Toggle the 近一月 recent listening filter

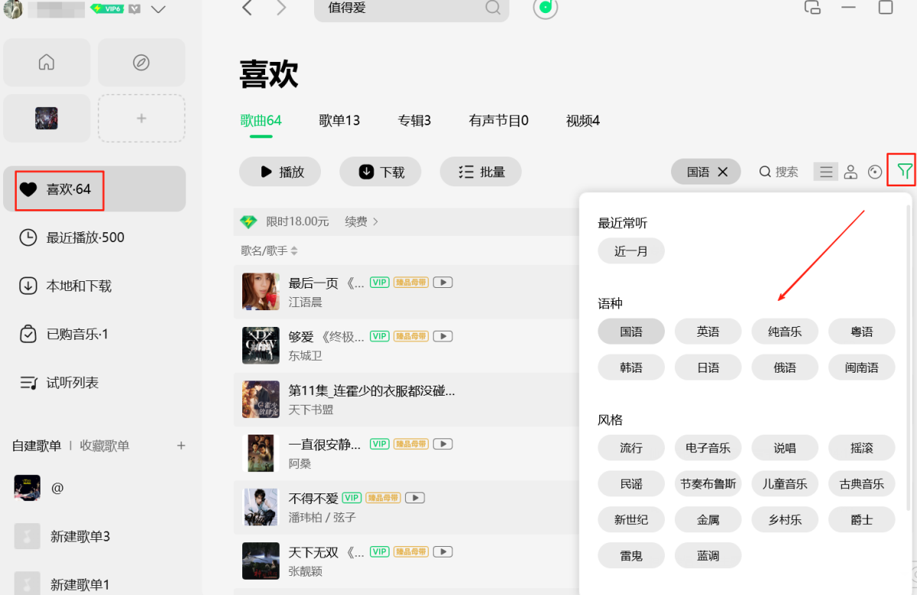631,251
